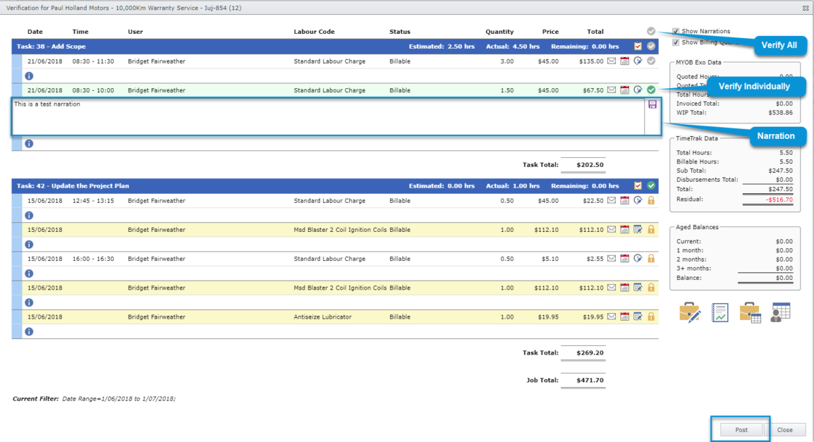Select the time edit clock icon on the first entry
This screenshot has height=442, width=814.
tap(637, 60)
